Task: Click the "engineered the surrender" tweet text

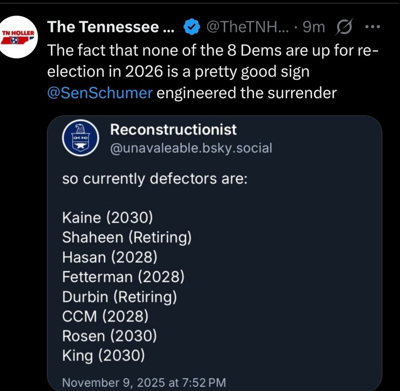Action: point(246,93)
